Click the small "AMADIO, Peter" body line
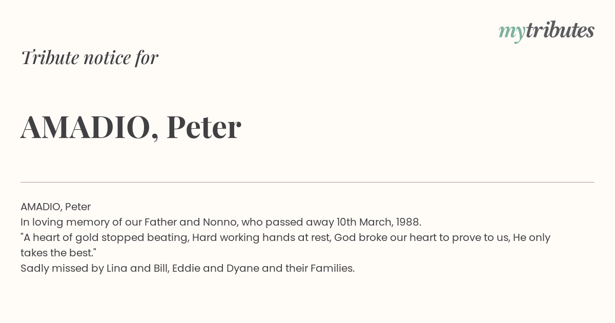Viewport: 615px width, 323px height. tap(55, 207)
